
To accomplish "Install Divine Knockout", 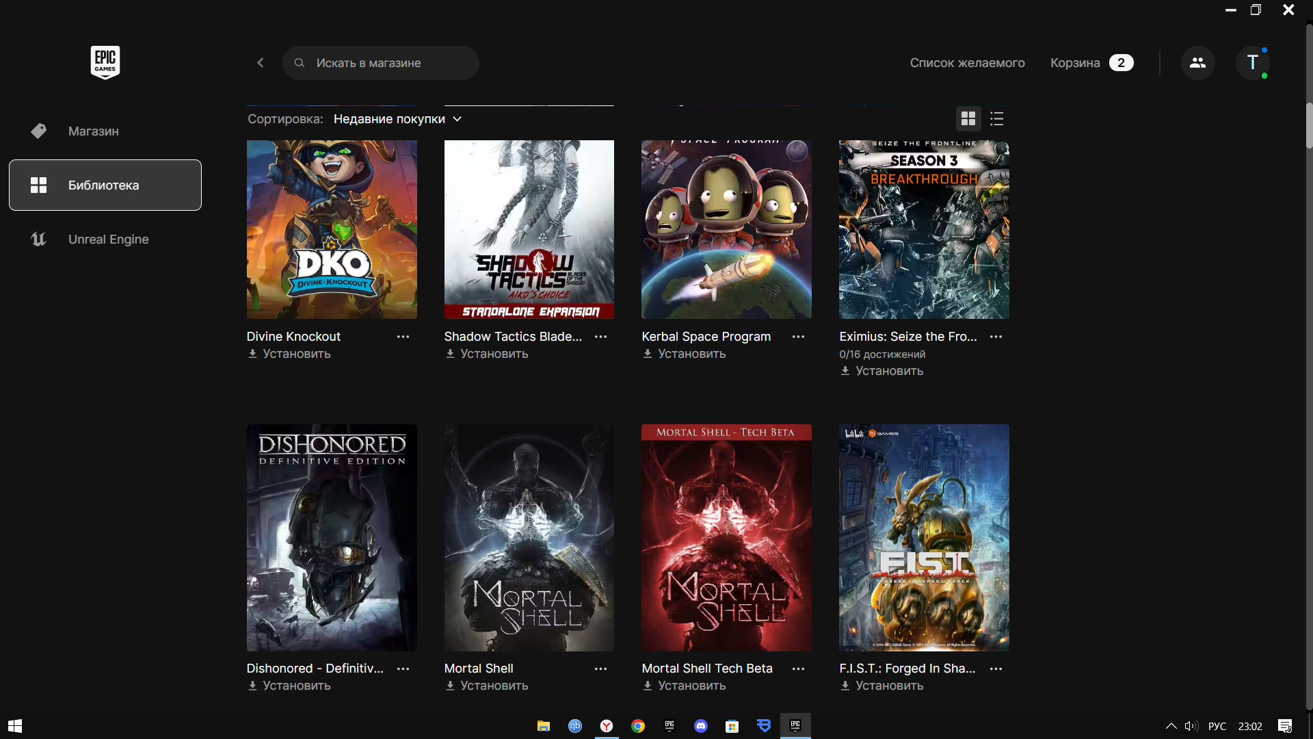I will [289, 354].
